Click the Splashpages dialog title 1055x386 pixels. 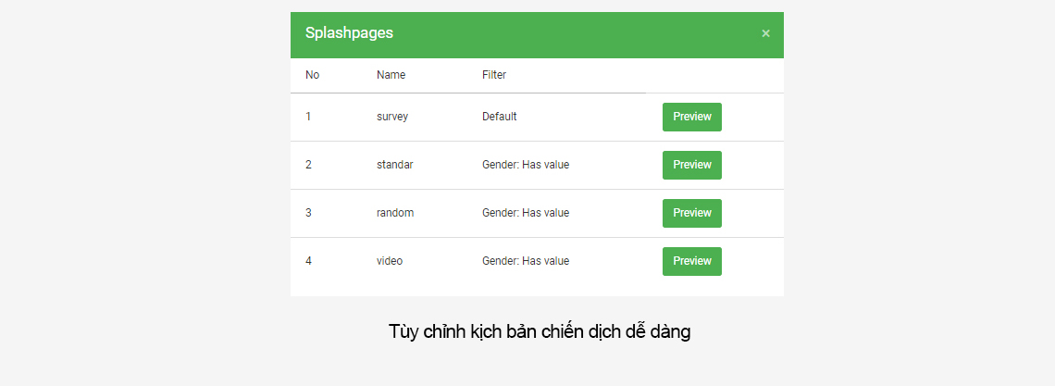pyautogui.click(x=349, y=33)
